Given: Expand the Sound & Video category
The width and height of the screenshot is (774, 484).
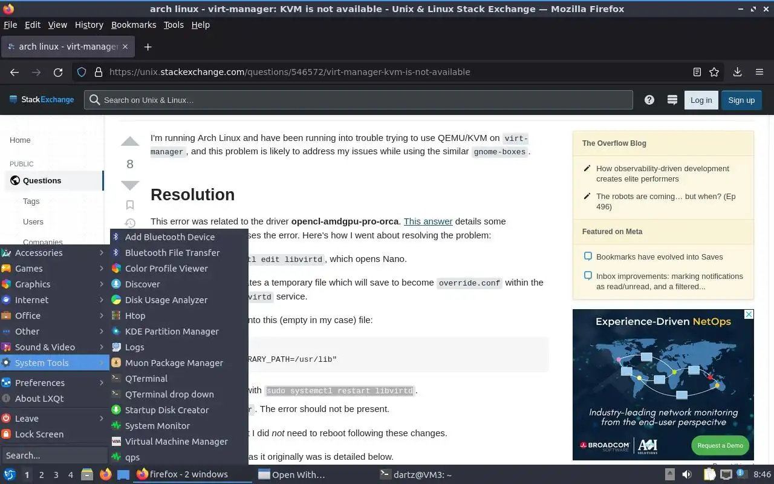Looking at the screenshot, I should [54, 347].
